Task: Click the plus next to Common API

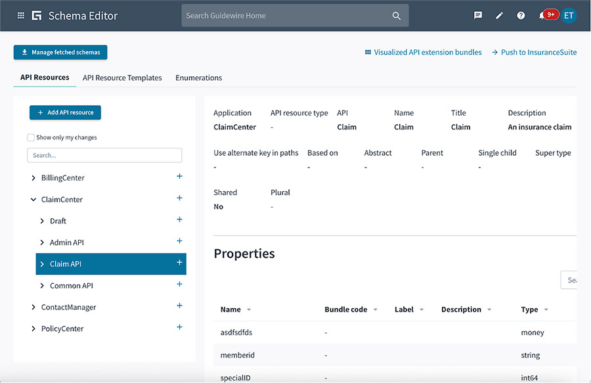Action: coord(179,285)
